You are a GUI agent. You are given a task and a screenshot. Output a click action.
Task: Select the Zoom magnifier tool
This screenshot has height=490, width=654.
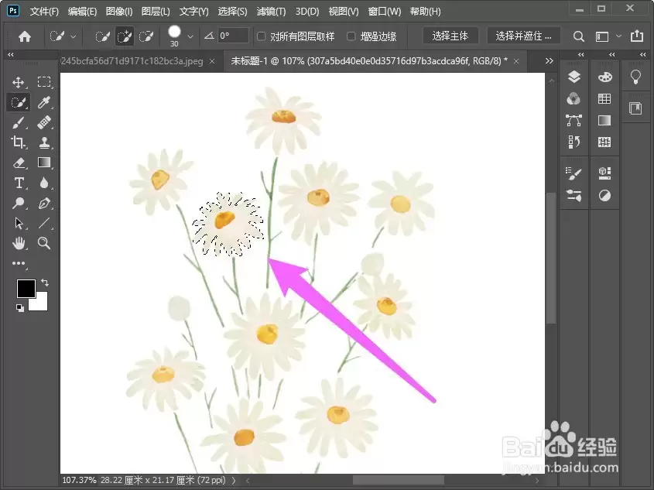[x=44, y=243]
